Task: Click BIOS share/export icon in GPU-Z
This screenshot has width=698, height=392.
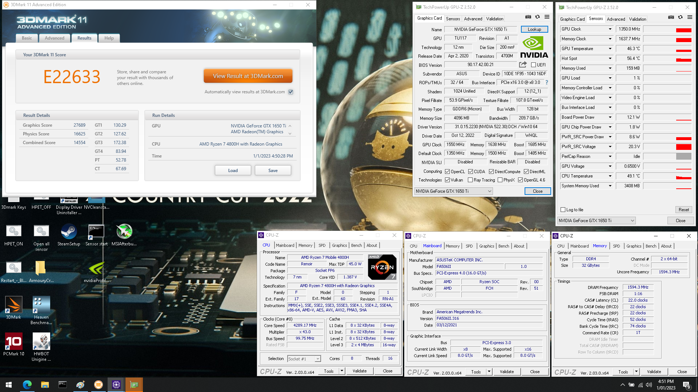Action: coord(523,65)
